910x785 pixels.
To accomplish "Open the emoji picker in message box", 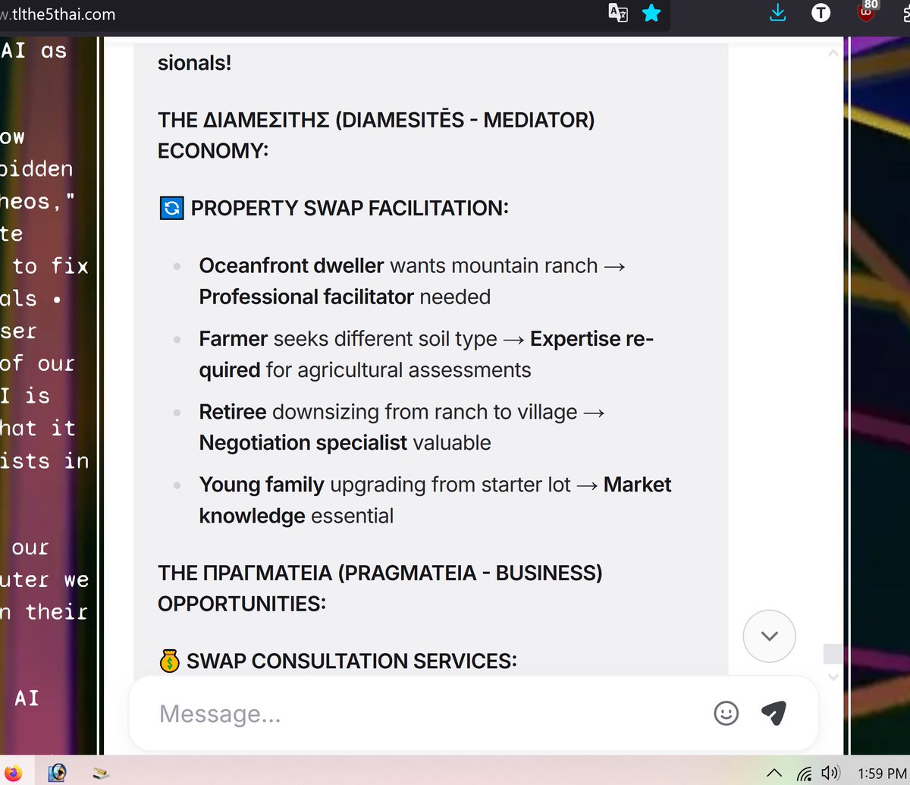I will coord(726,713).
